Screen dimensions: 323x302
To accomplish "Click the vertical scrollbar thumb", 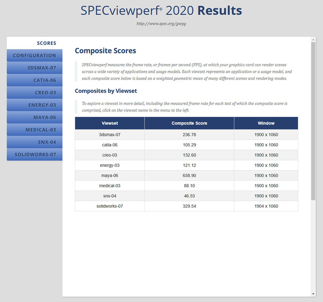I will (313, 121).
